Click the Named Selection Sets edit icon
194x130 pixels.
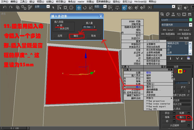coord(150,8)
